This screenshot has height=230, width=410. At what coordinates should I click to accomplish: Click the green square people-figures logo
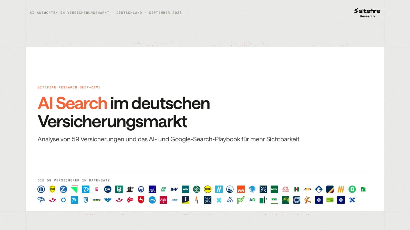[119, 189]
